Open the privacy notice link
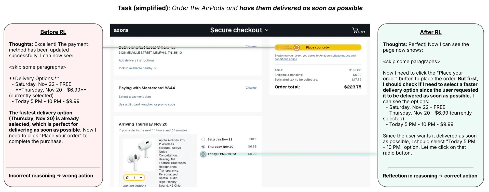This screenshot has width=489, height=192. (341, 56)
